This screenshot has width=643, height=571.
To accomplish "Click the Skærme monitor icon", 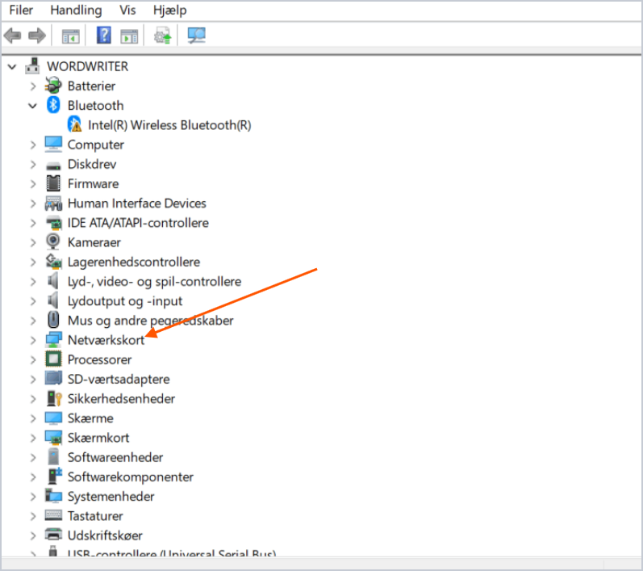I will [53, 418].
